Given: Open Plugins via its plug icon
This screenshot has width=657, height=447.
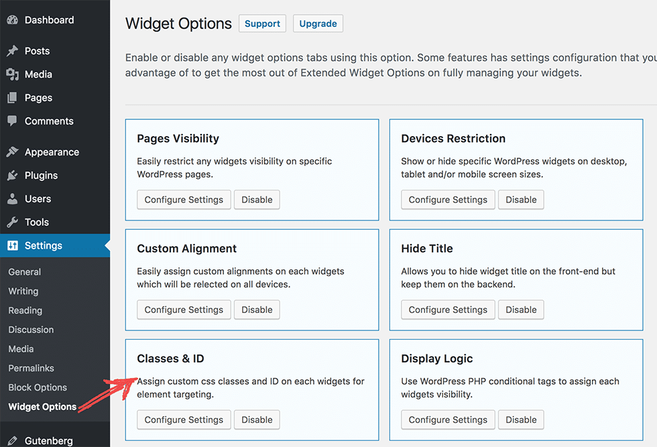Looking at the screenshot, I should 13,175.
